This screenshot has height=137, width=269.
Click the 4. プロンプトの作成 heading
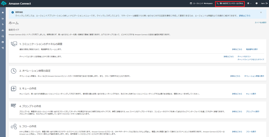point(30,106)
